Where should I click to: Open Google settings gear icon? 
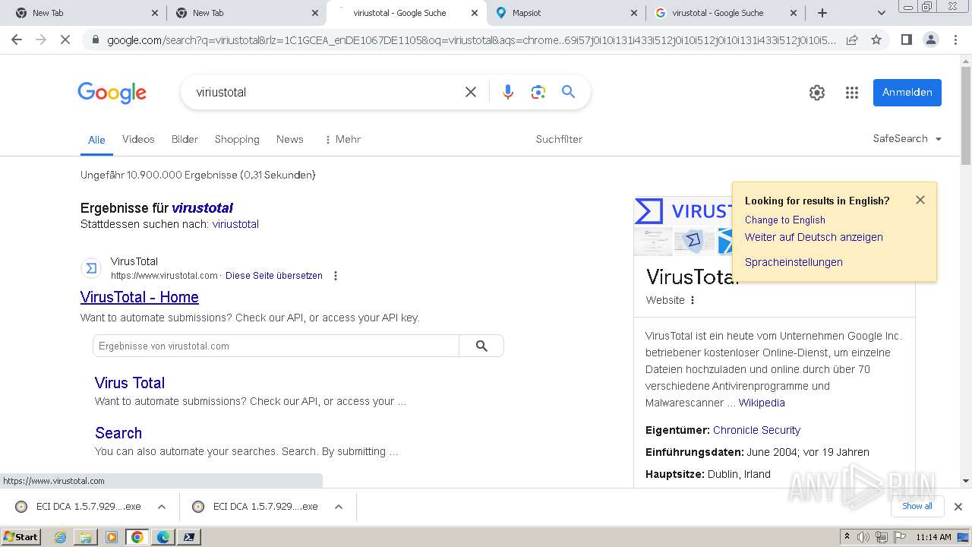click(817, 93)
